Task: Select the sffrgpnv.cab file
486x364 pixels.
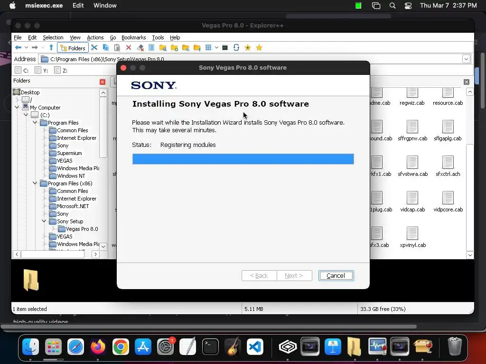Action: tap(412, 131)
